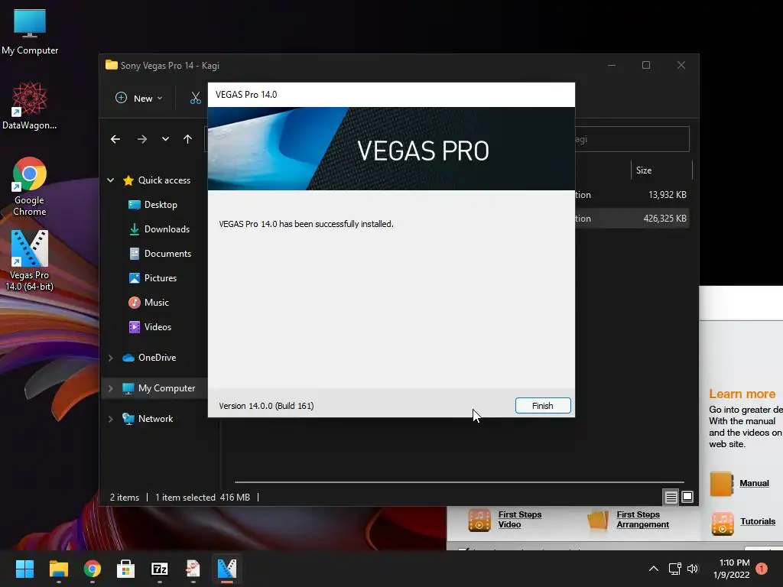Expand the OneDrive tree node
This screenshot has height=587, width=783.
111,358
